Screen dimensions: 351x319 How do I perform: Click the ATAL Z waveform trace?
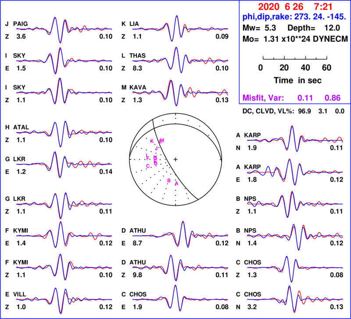(64, 134)
